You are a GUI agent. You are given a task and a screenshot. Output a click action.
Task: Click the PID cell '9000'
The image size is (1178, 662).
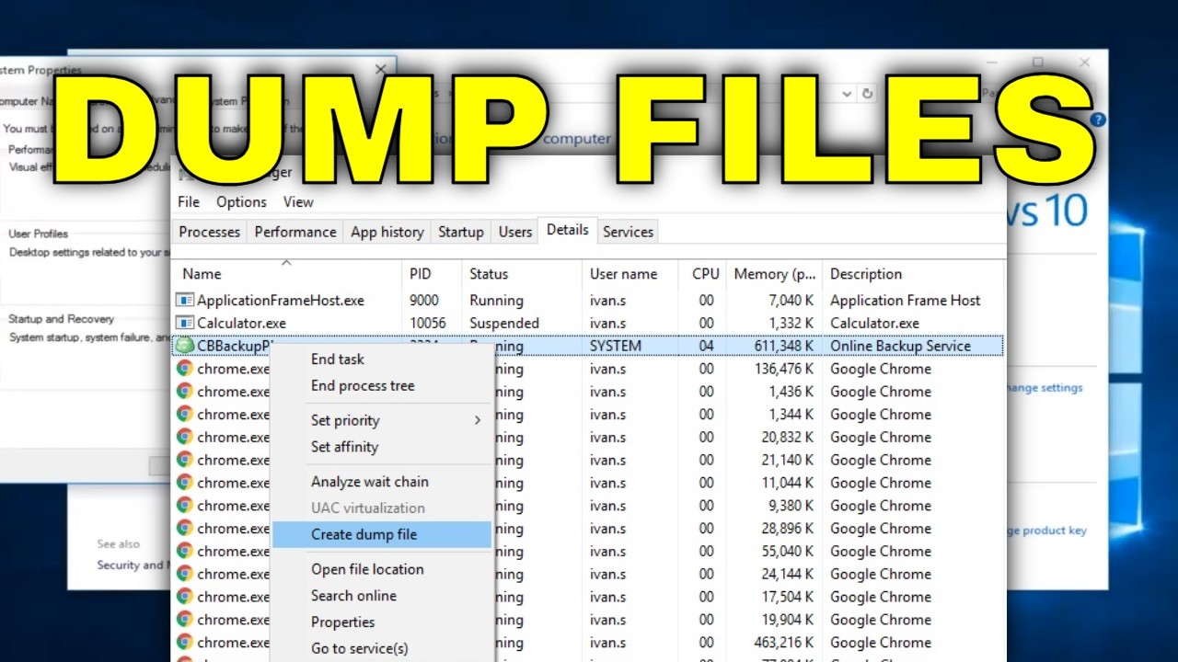pyautogui.click(x=424, y=301)
